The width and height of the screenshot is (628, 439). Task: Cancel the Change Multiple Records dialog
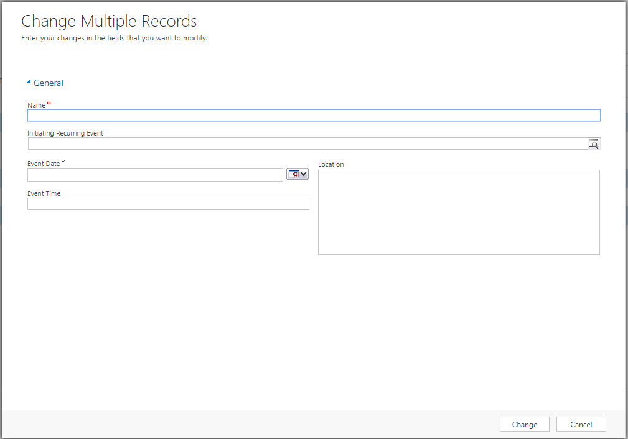point(581,424)
